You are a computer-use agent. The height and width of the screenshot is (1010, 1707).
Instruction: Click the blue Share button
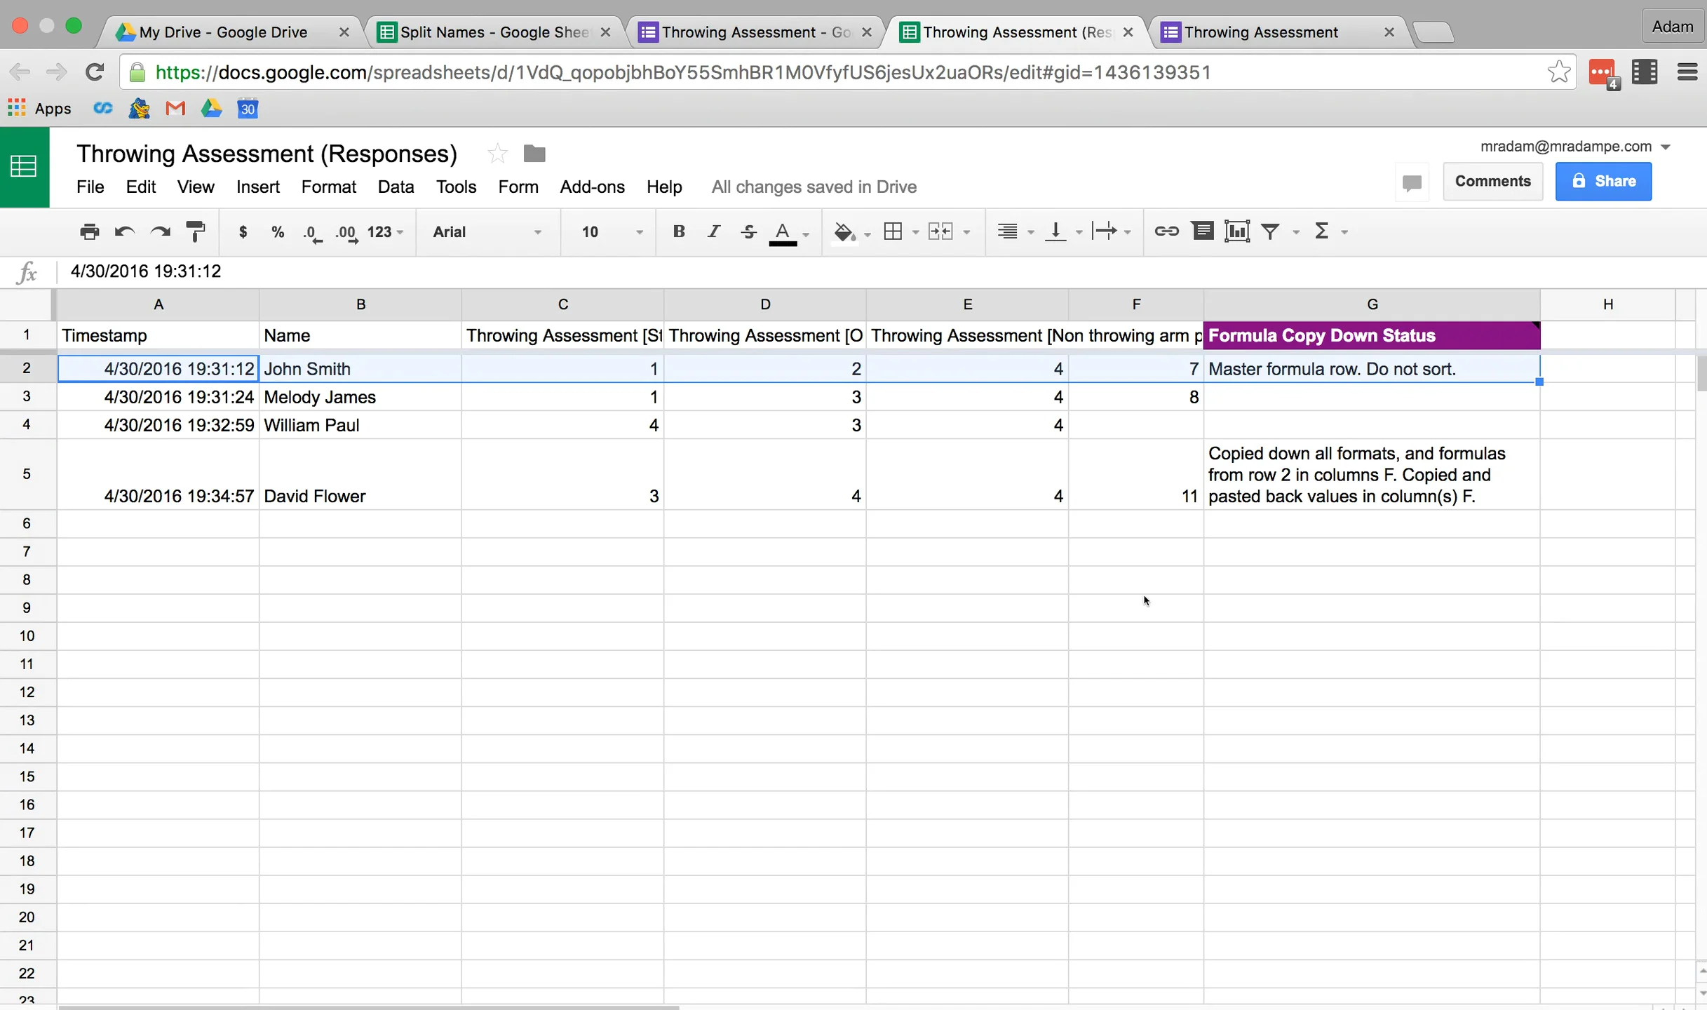(1603, 181)
